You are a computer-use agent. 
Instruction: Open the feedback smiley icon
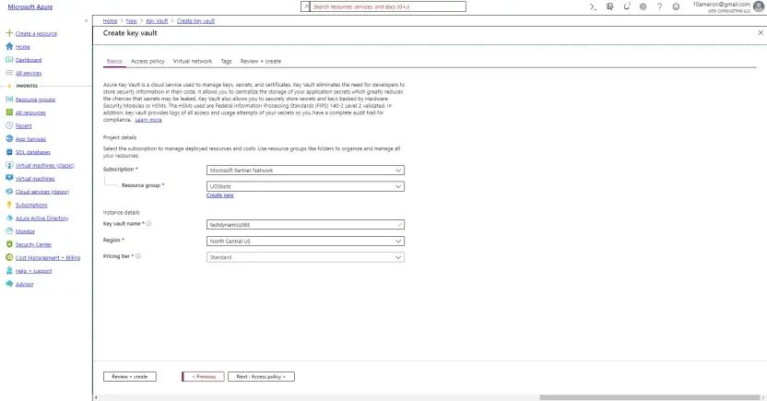pos(676,6)
